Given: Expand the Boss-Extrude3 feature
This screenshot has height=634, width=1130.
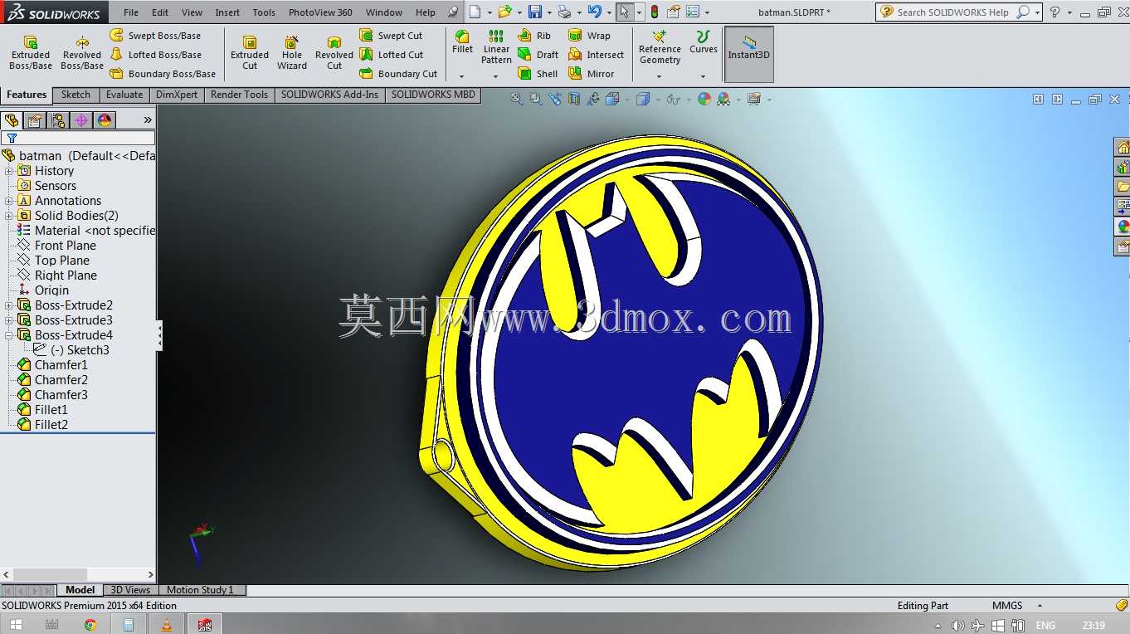Looking at the screenshot, I should point(9,320).
